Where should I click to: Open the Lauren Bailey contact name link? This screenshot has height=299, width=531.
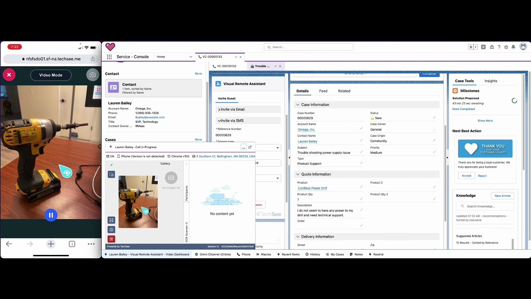[x=307, y=141]
